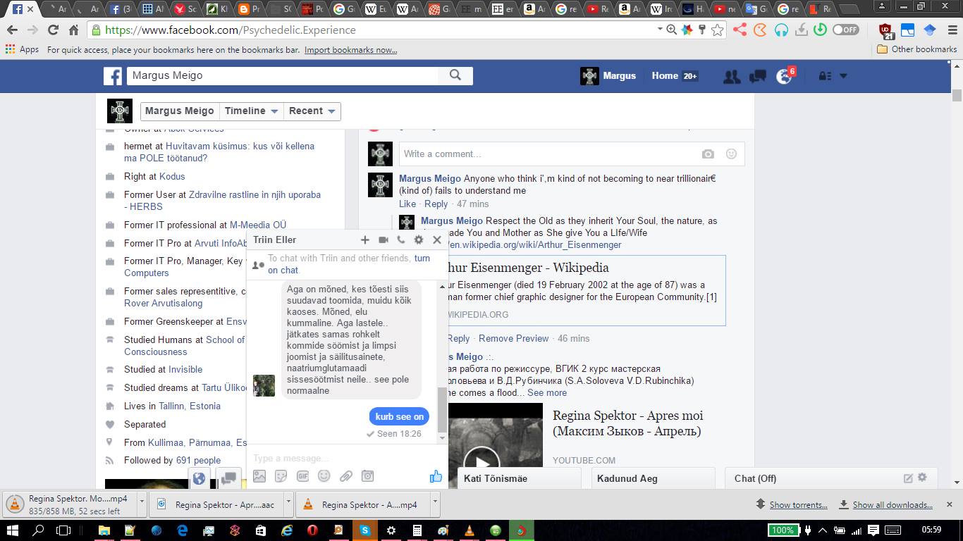
Task: Open Other bookmarks folder
Action: coord(916,49)
